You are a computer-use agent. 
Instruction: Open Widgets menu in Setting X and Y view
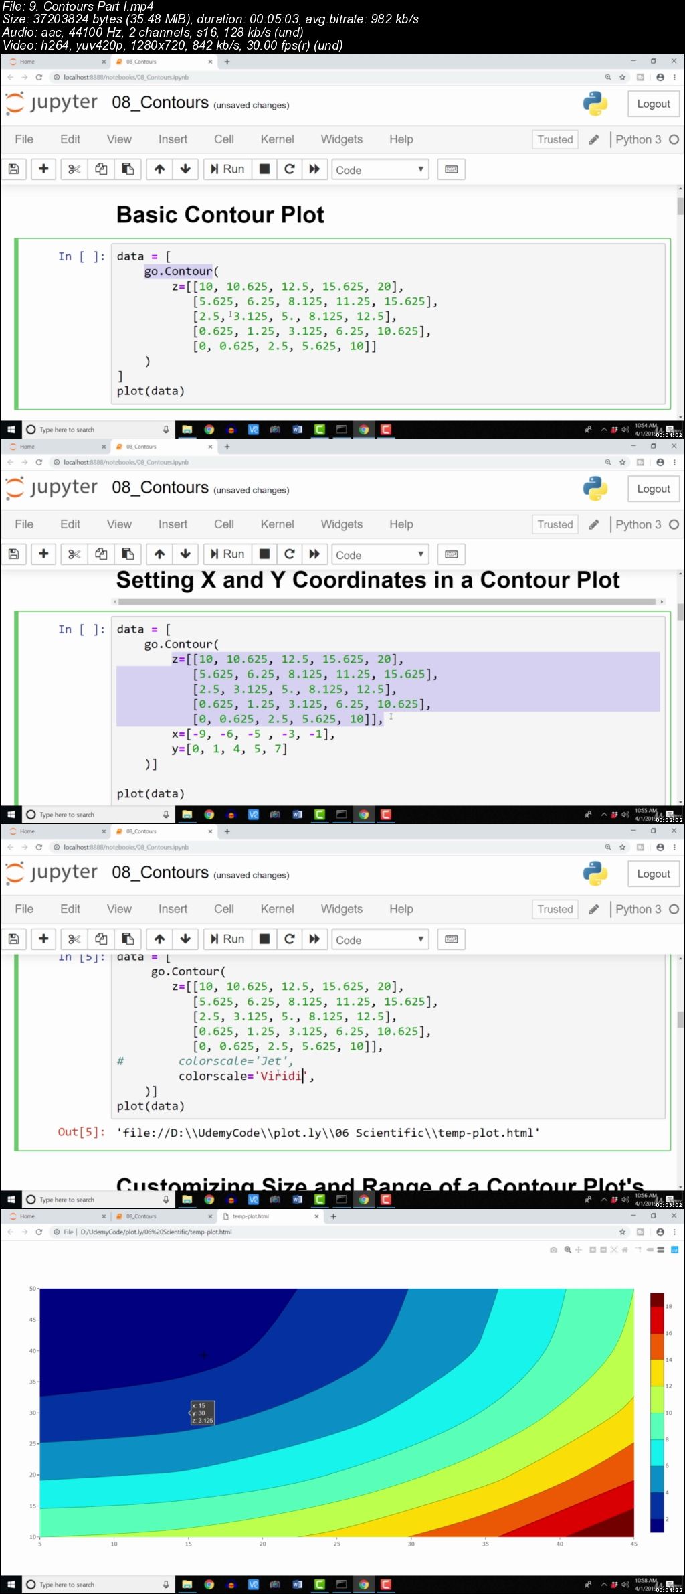point(341,524)
